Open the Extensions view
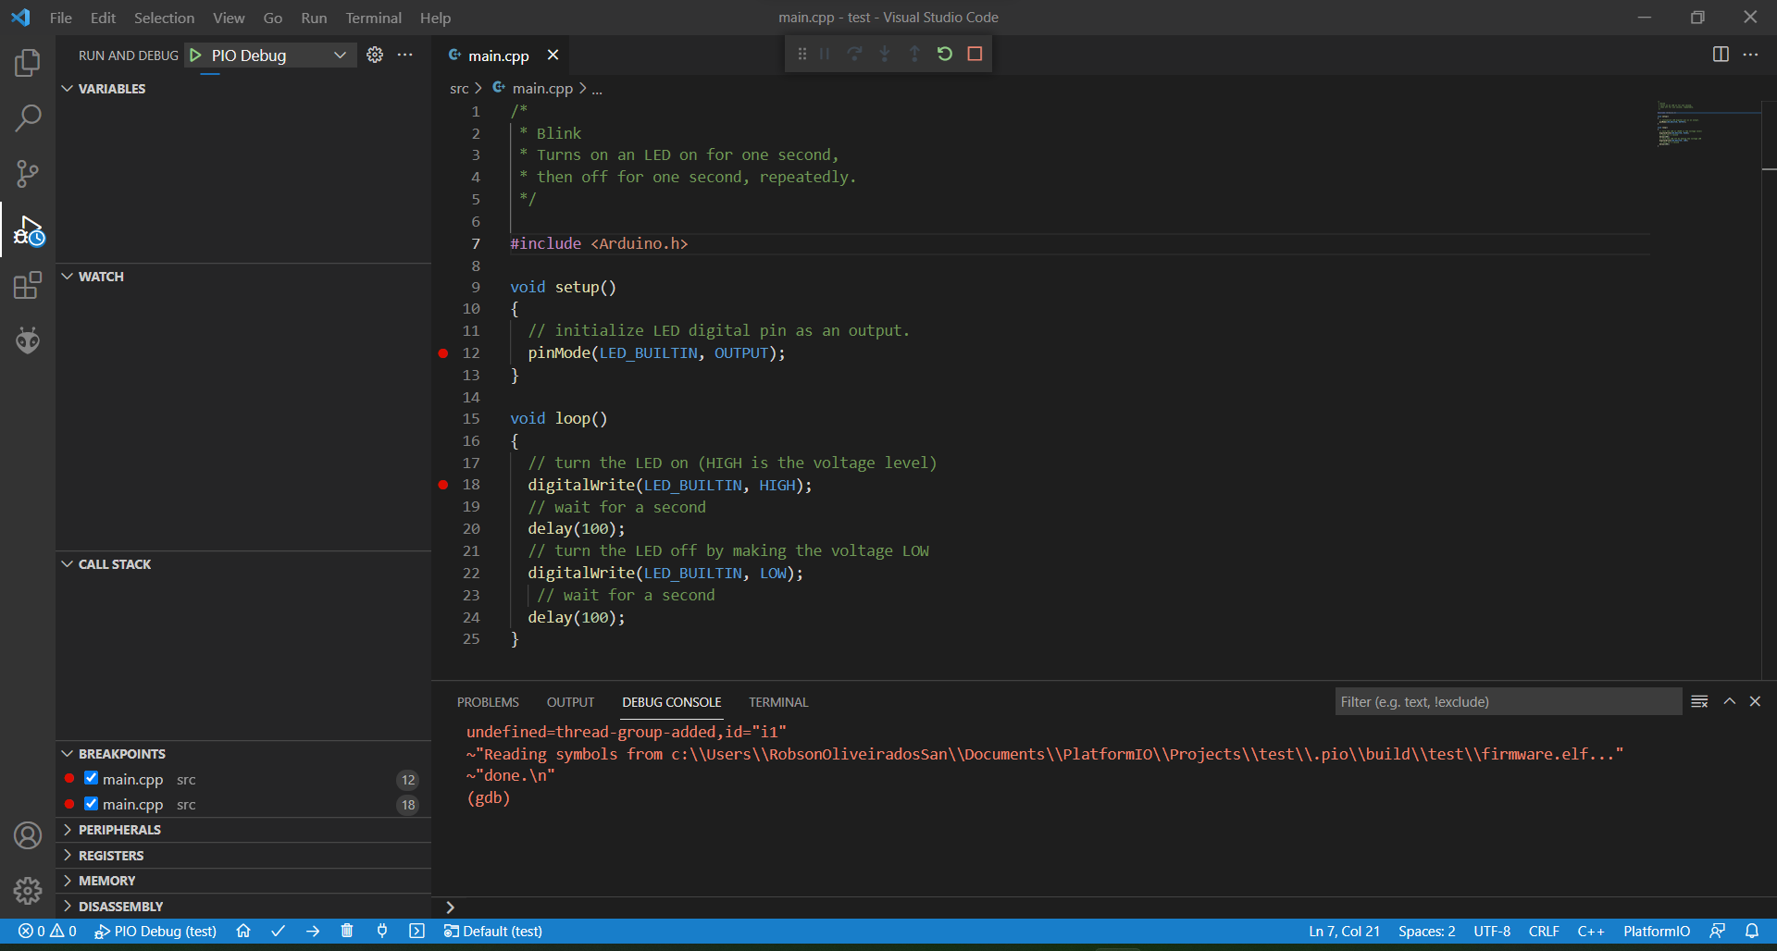Screen dimensions: 1777x951 point(28,285)
